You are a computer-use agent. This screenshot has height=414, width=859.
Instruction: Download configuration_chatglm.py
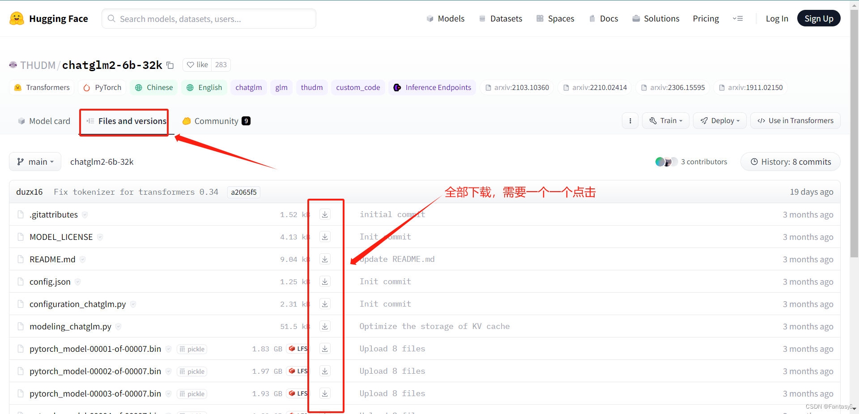pos(325,304)
